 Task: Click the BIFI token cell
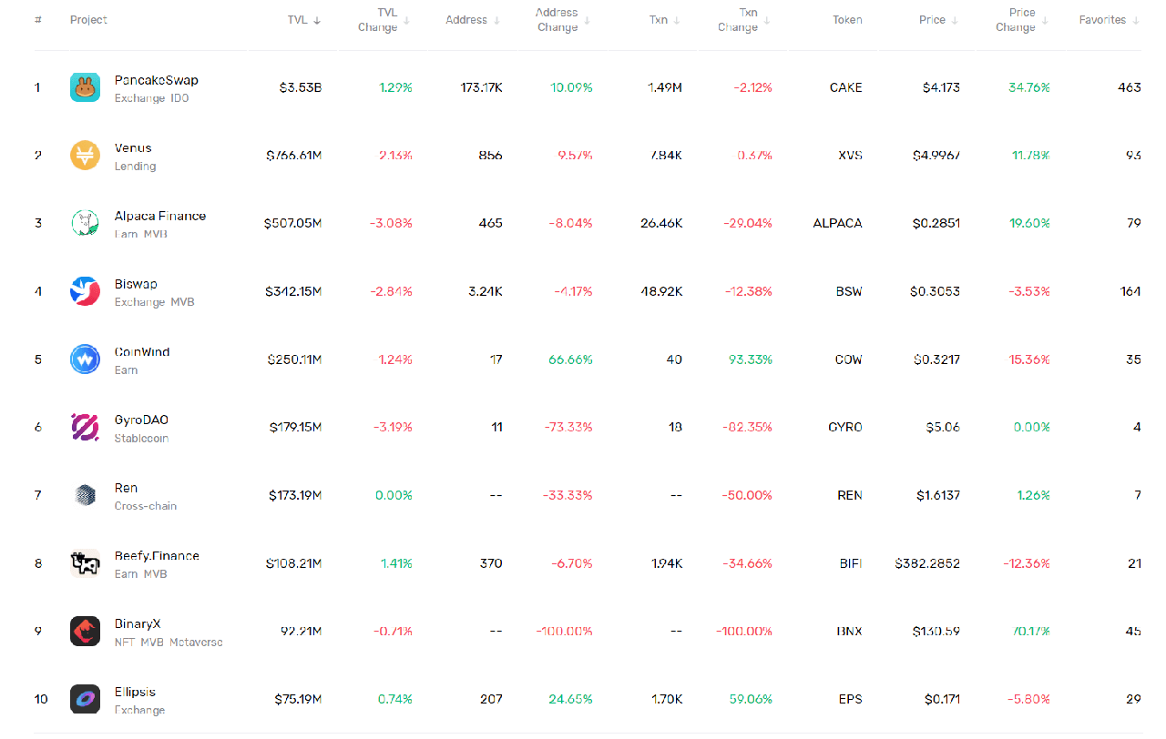(x=851, y=563)
